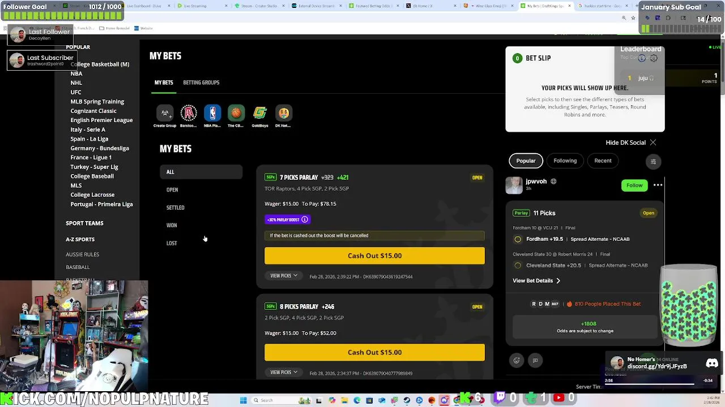Viewport: 725px width, 407px height.
Task: Switch to the Betting Groups tab
Action: (x=201, y=83)
